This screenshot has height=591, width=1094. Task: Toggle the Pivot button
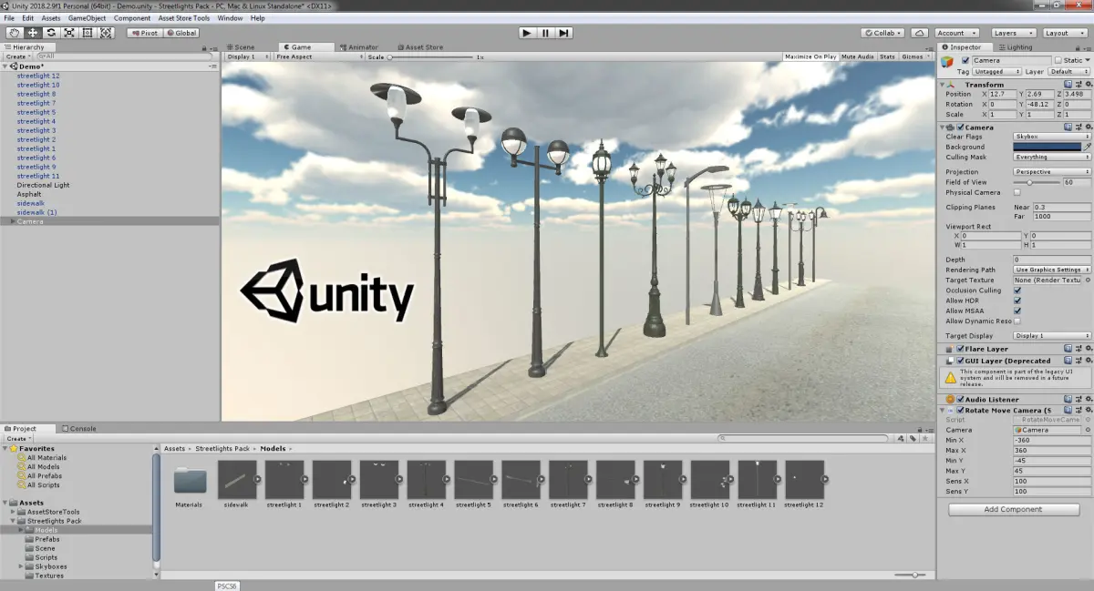point(144,33)
